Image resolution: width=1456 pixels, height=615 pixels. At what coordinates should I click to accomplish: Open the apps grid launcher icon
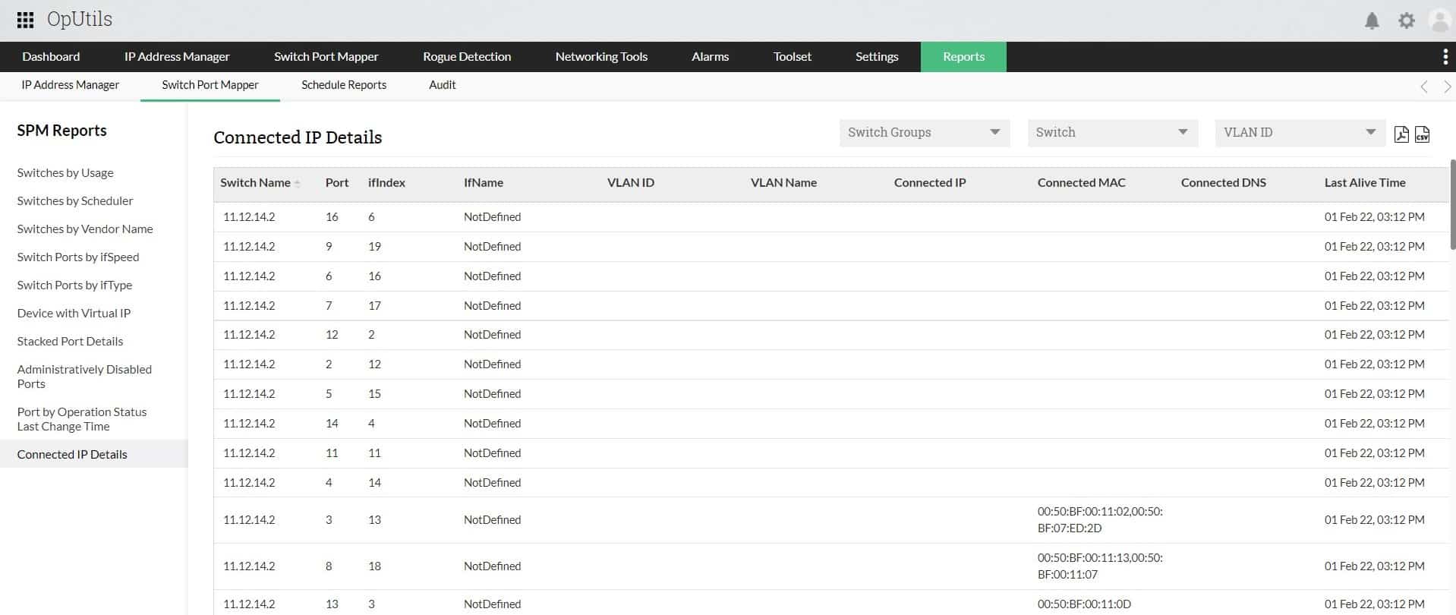coord(25,20)
